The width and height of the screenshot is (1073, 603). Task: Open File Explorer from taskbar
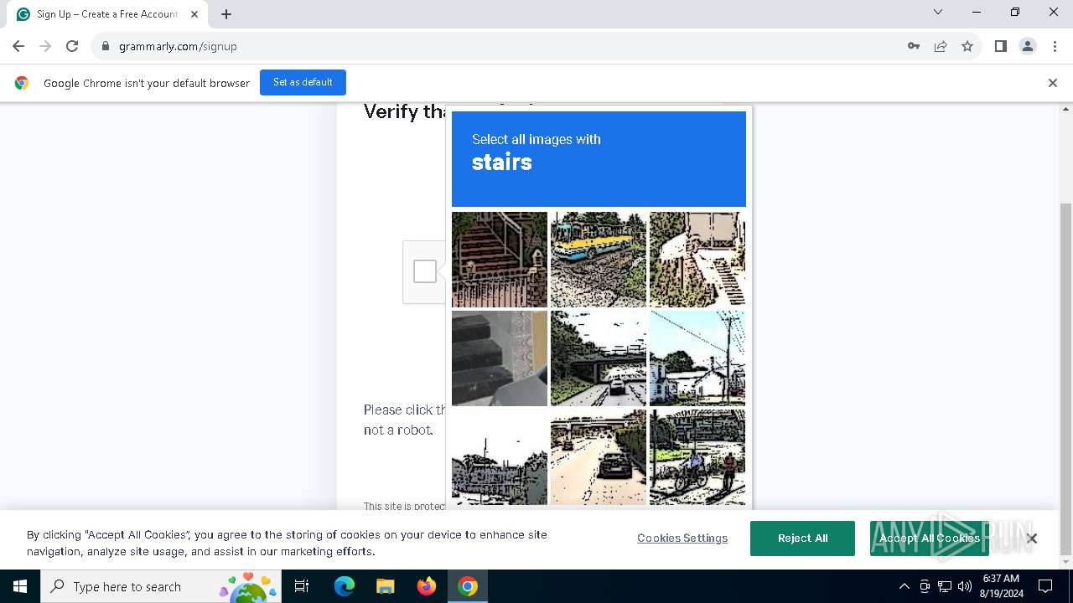[x=385, y=586]
